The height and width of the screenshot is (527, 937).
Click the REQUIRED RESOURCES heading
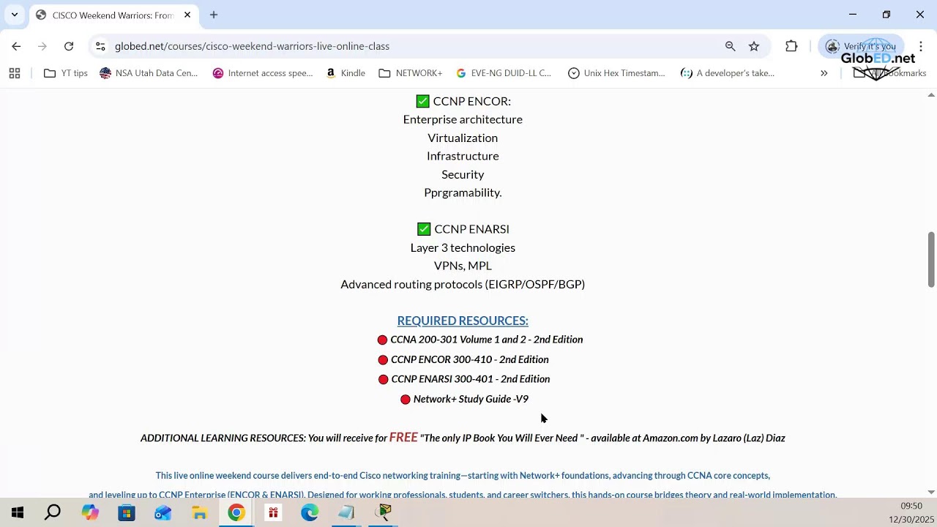[463, 321]
